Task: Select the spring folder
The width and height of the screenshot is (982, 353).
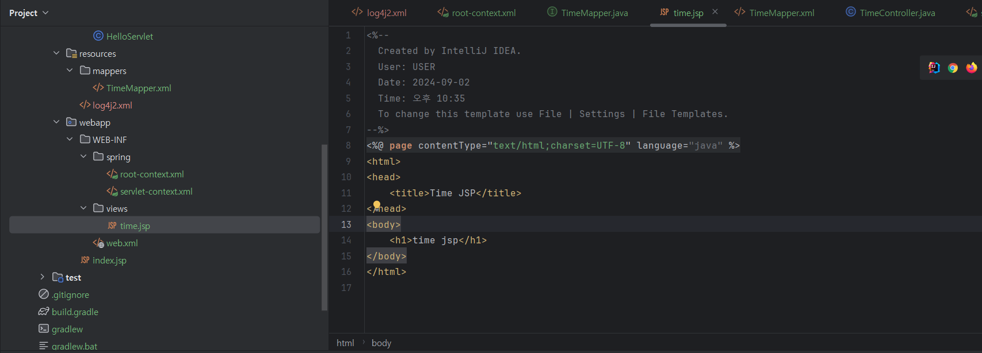Action: (x=118, y=157)
